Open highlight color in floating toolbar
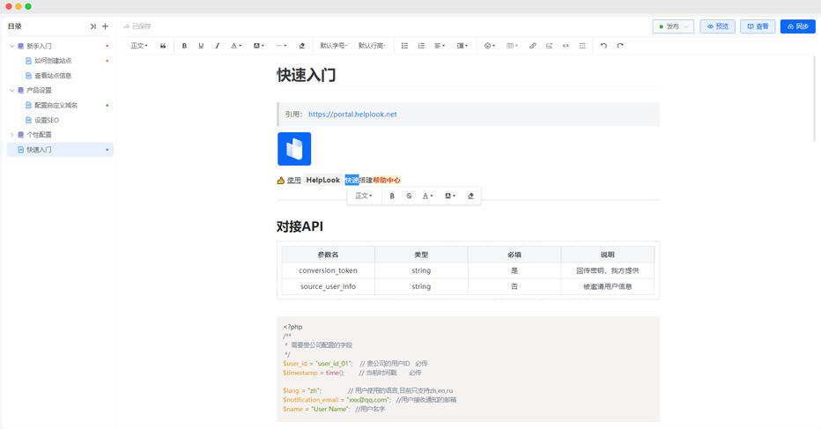 pos(450,196)
